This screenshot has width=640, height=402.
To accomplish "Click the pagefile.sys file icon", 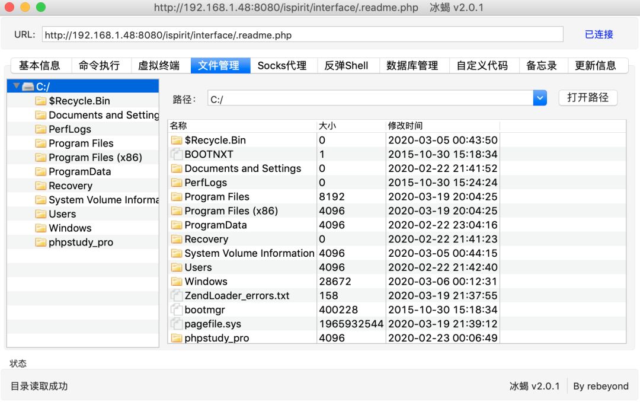I will (x=177, y=324).
